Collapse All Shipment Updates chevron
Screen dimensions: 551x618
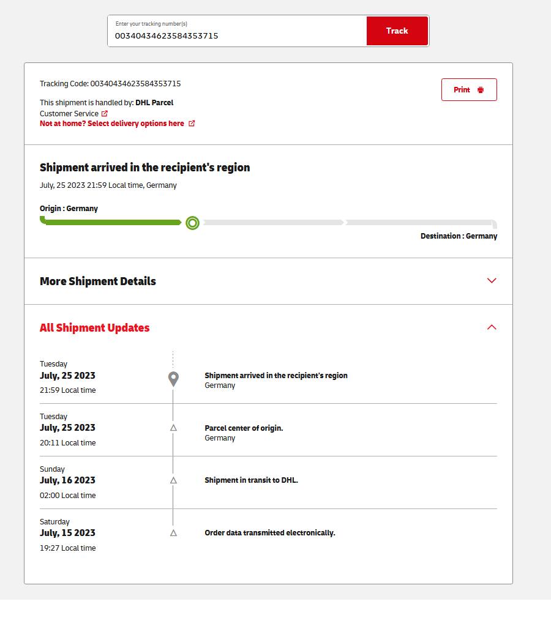tap(491, 327)
